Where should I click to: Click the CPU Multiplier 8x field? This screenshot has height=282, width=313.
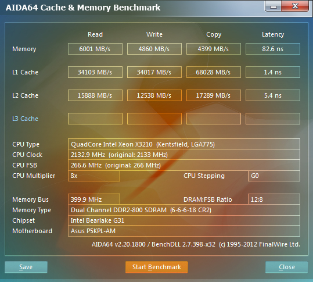pos(94,176)
